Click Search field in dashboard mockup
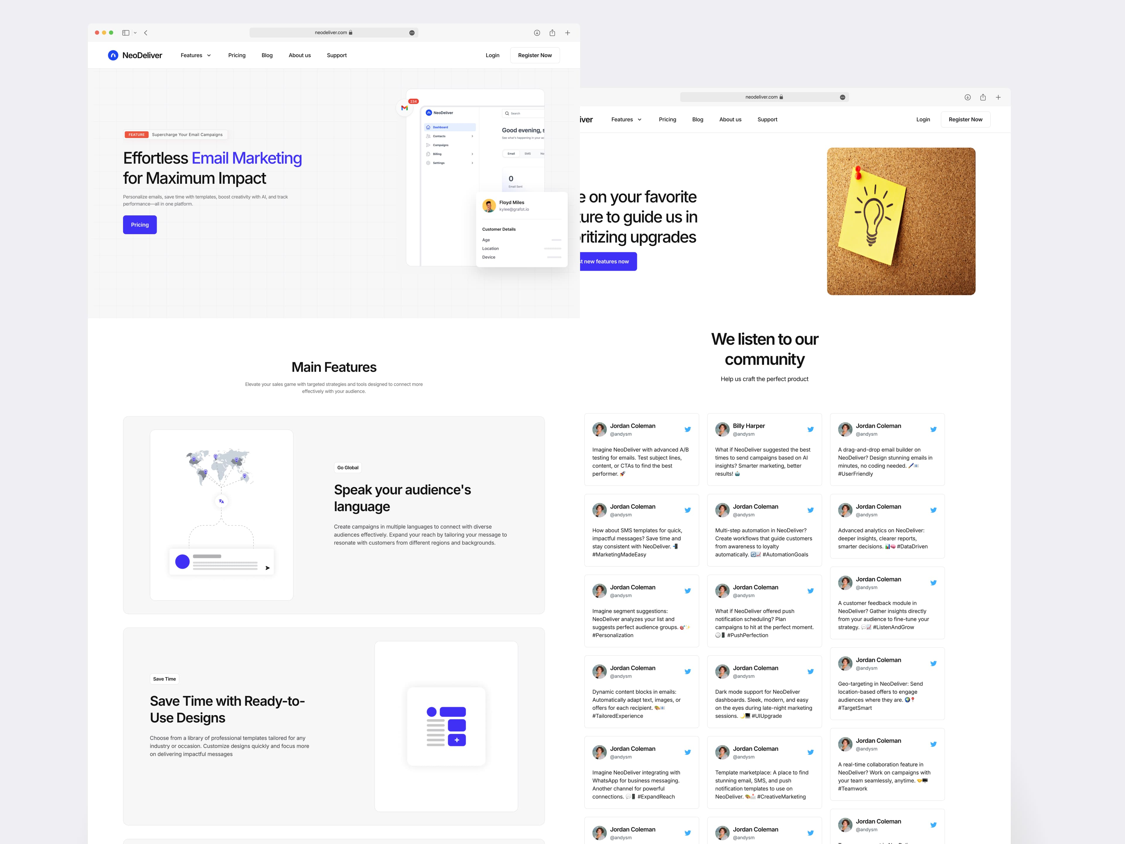 (x=523, y=113)
